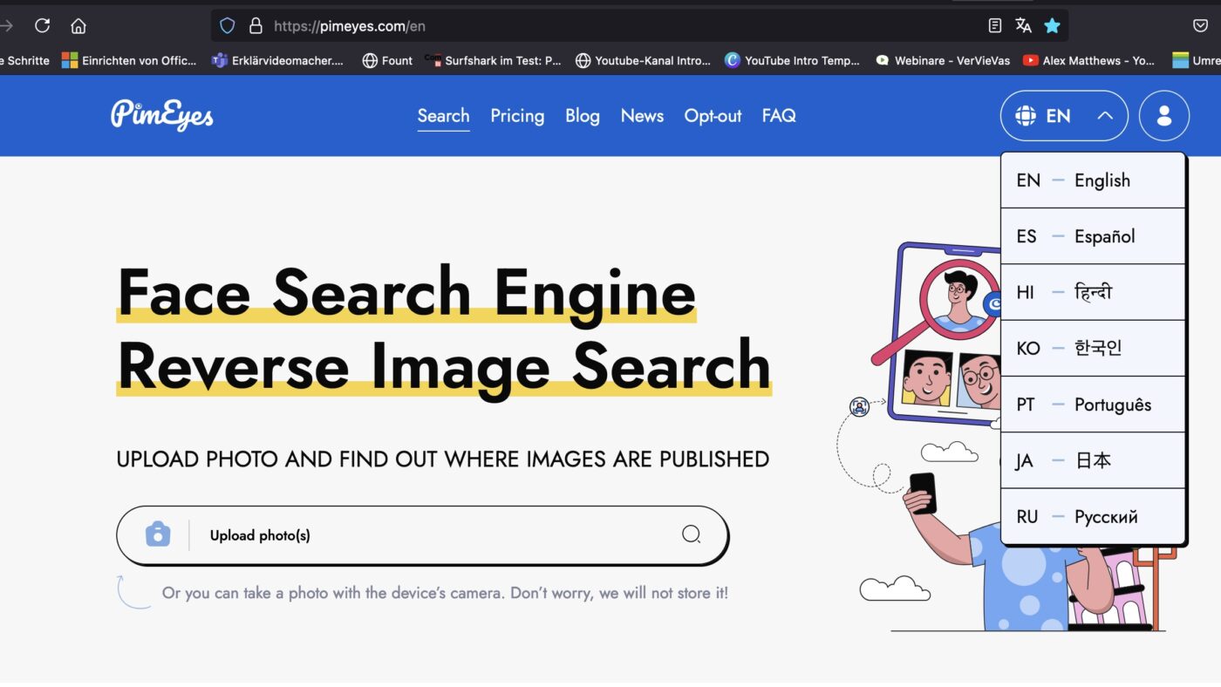Toggle reader view icon in address bar
This screenshot has width=1221, height=687.
click(x=995, y=25)
